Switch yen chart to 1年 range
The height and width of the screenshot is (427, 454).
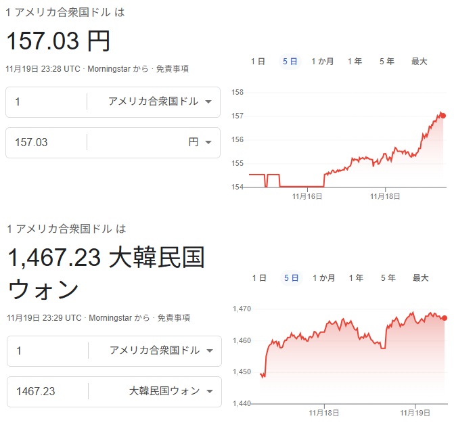click(355, 61)
